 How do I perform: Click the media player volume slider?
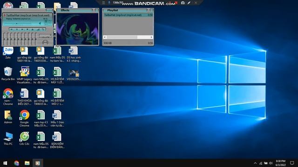[45, 35]
